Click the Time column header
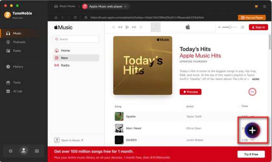The image size is (272, 162). (245, 106)
